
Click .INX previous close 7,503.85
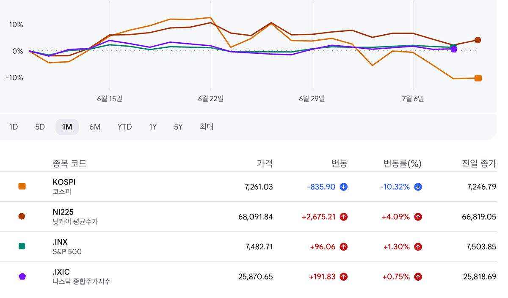pyautogui.click(x=482, y=247)
